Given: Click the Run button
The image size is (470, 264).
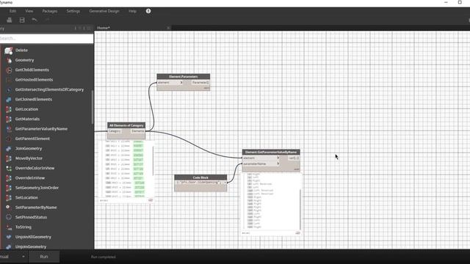Looking at the screenshot, I should point(44,257).
